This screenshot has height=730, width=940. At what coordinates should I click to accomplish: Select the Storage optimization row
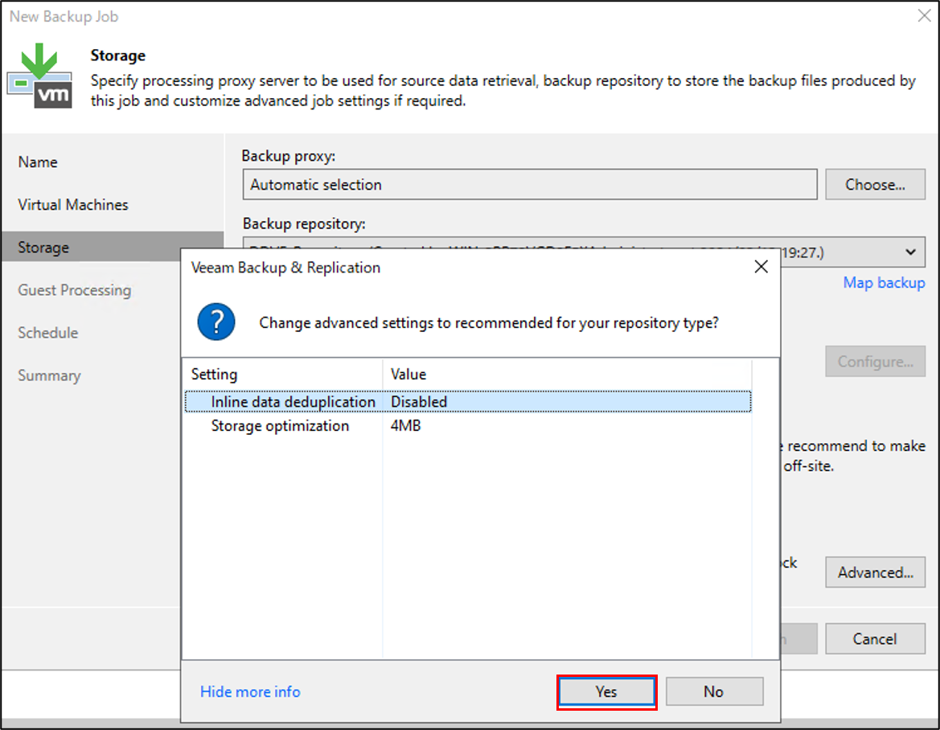(468, 425)
